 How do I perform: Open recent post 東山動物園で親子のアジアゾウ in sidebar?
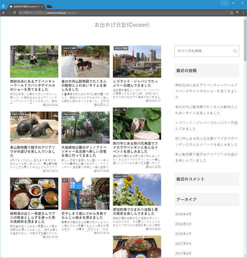pos(206,157)
